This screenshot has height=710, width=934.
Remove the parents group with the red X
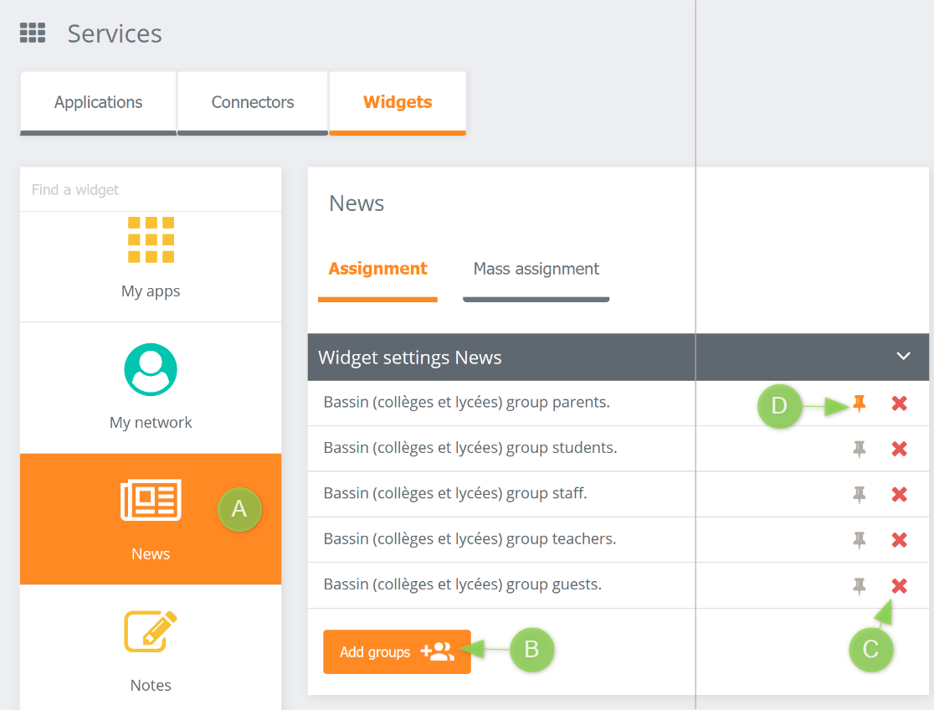(x=899, y=404)
